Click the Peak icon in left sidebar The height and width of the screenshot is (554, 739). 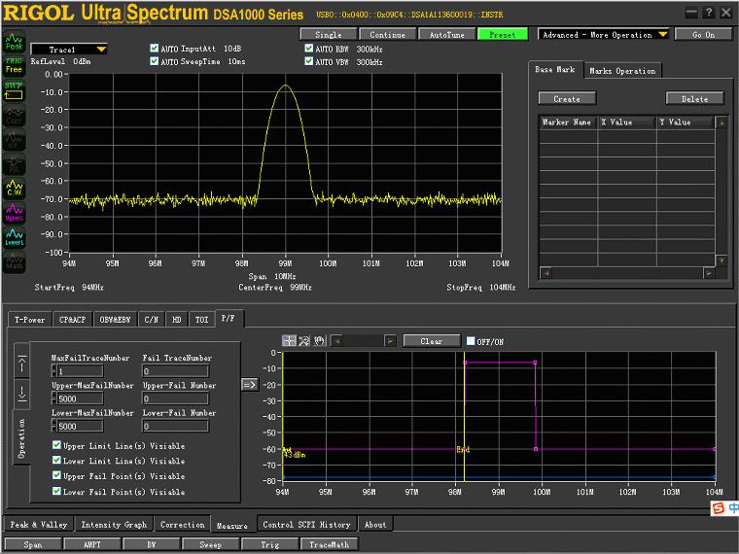pyautogui.click(x=14, y=43)
